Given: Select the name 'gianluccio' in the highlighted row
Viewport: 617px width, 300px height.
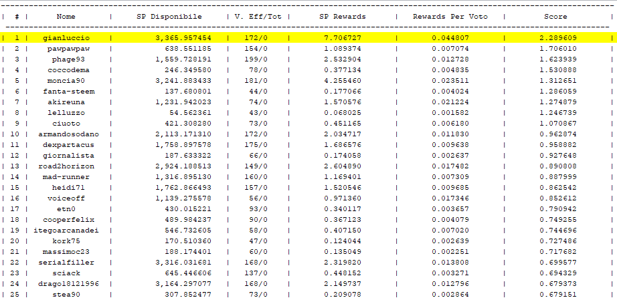Looking at the screenshot, I should pos(66,38).
